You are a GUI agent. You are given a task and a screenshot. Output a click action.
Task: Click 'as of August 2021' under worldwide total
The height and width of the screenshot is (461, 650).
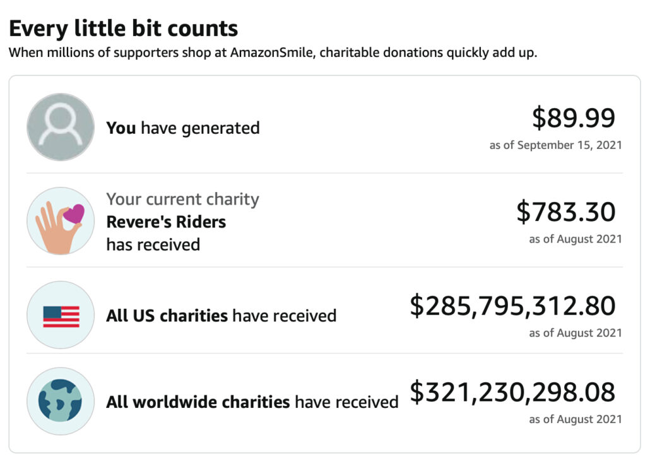(576, 419)
